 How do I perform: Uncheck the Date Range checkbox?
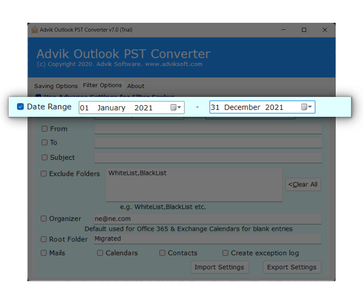[20, 106]
